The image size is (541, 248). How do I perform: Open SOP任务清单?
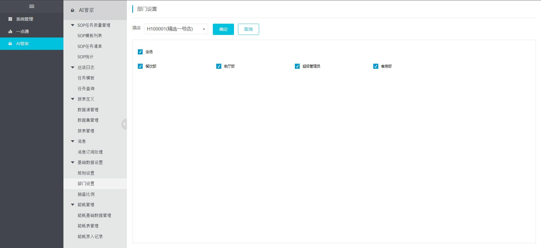90,46
